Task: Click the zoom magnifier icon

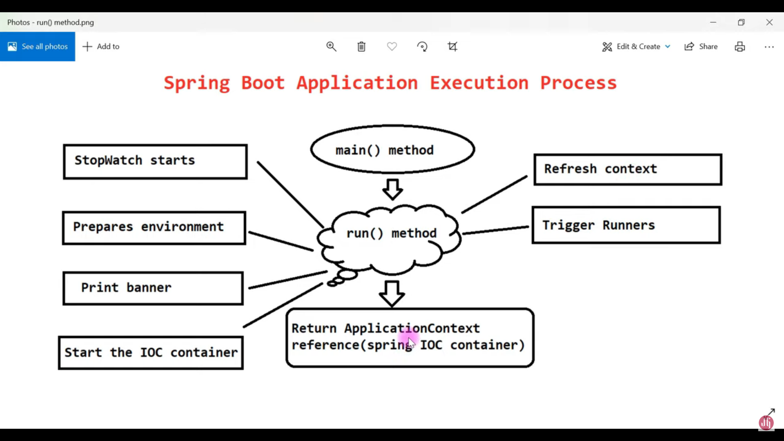Action: click(x=331, y=47)
